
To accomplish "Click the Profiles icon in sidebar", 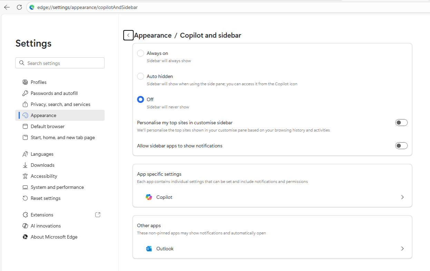I will [x=25, y=82].
